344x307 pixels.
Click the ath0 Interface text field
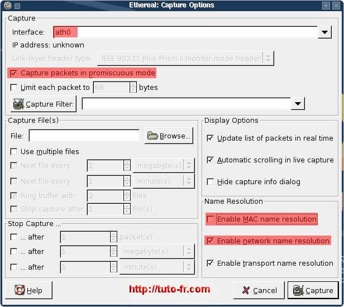(x=185, y=32)
